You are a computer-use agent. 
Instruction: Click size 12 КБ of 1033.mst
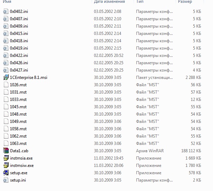(196, 100)
